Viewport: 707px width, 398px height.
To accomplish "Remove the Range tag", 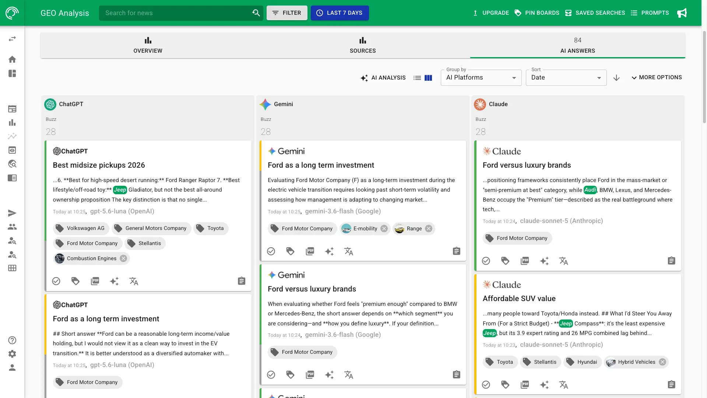I will pyautogui.click(x=429, y=228).
